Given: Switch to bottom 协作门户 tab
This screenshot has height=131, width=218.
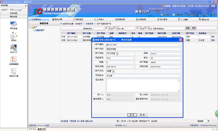Looking at the screenshot, I should 41,129.
